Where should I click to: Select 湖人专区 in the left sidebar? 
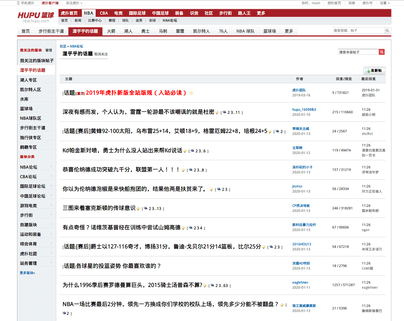28,80
